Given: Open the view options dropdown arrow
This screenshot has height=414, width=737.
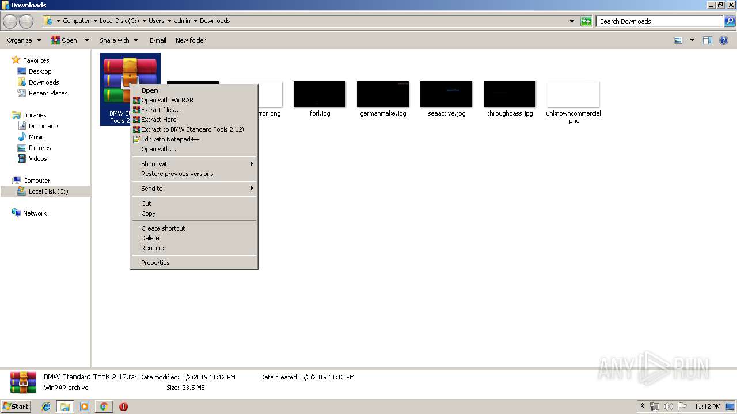Looking at the screenshot, I should pyautogui.click(x=692, y=40).
